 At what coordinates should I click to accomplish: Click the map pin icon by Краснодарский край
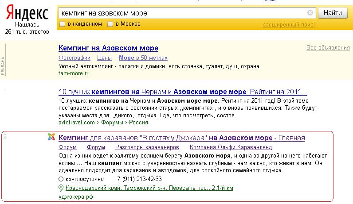[61, 188]
